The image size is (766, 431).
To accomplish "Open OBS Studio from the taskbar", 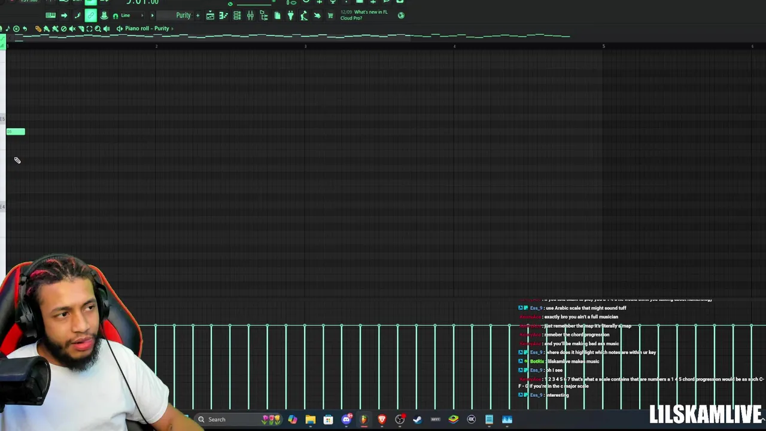I will 400,420.
